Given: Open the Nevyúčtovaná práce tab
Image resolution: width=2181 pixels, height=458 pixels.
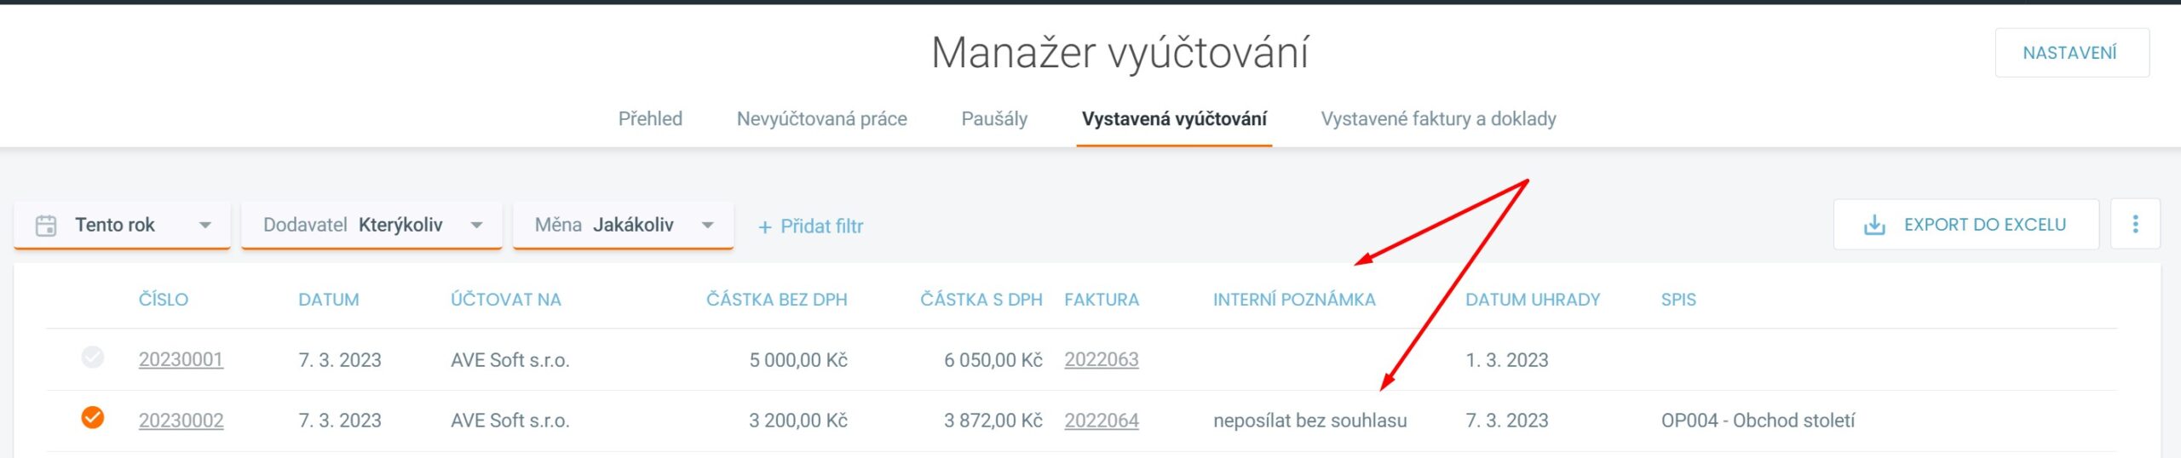Looking at the screenshot, I should (821, 119).
